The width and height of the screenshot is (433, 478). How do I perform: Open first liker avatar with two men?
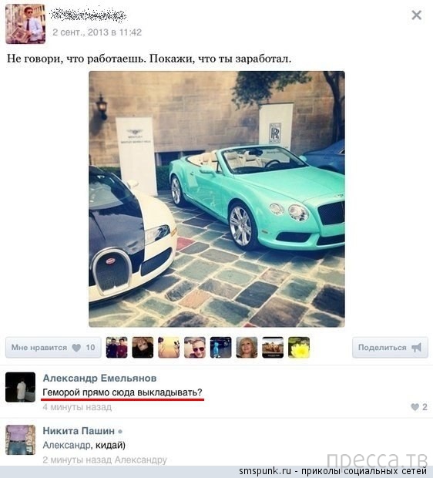(116, 347)
